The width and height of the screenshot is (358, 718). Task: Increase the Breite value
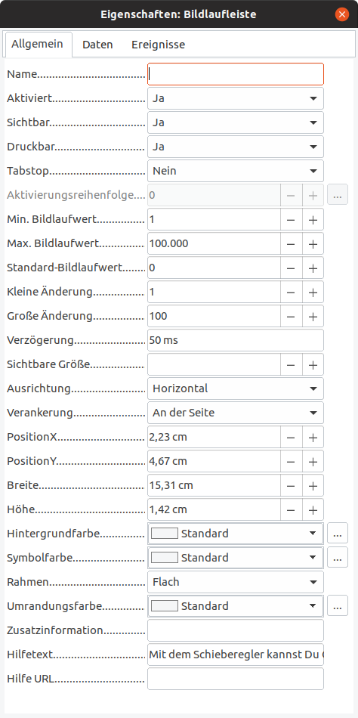(x=313, y=485)
